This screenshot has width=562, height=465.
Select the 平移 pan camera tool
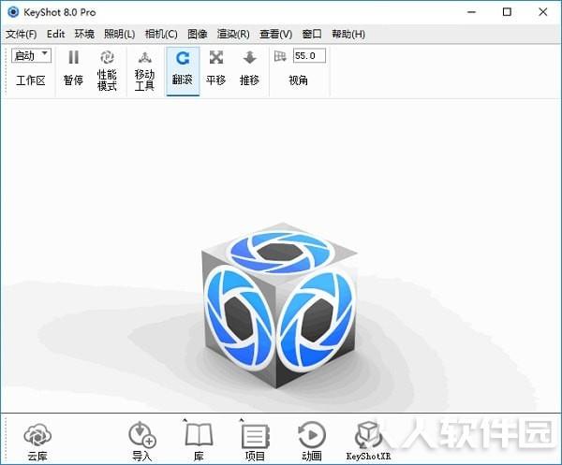215,68
